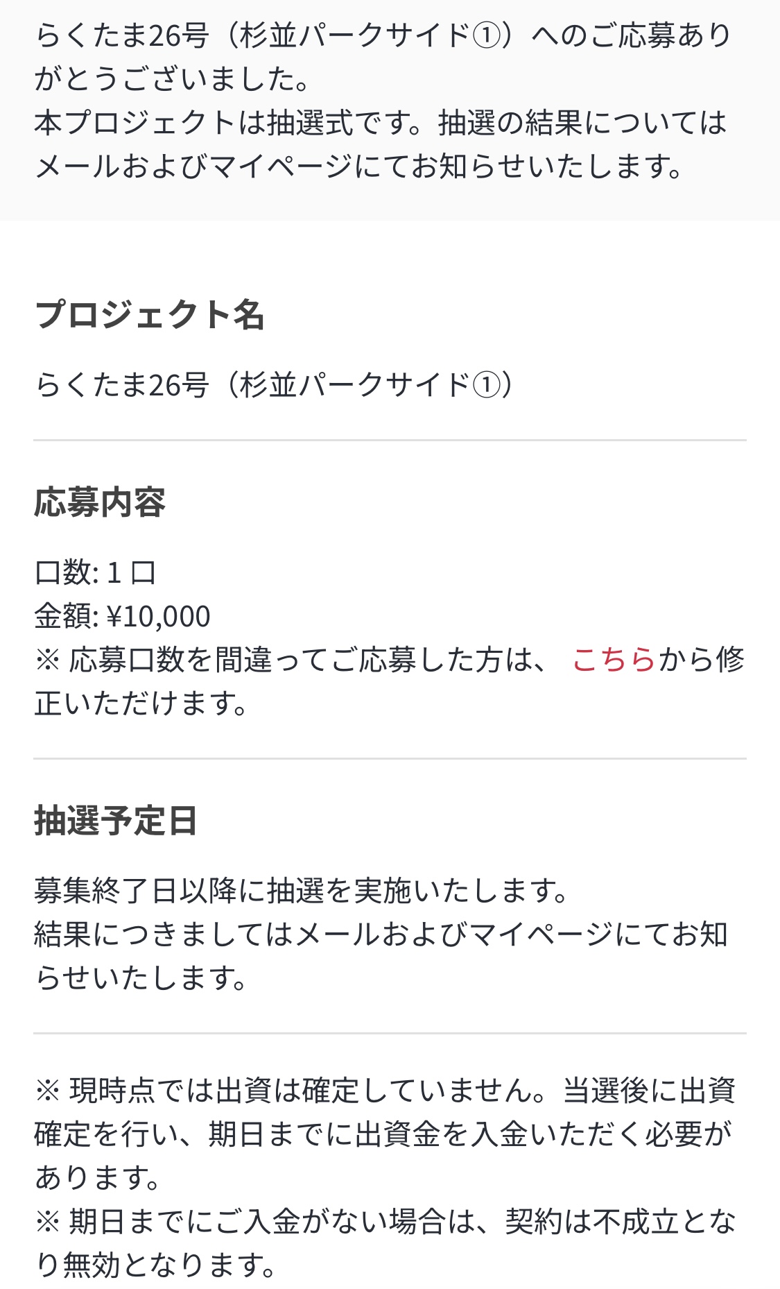
Task: Click the プロジェクト名 heading
Action: pyautogui.click(x=150, y=314)
